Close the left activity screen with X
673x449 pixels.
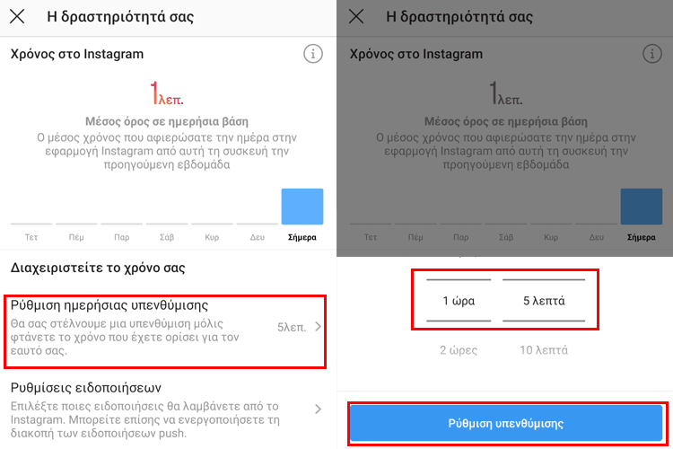click(17, 17)
